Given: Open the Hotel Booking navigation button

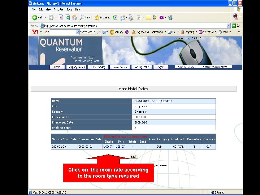Looking at the screenshot, I should tap(98, 67).
